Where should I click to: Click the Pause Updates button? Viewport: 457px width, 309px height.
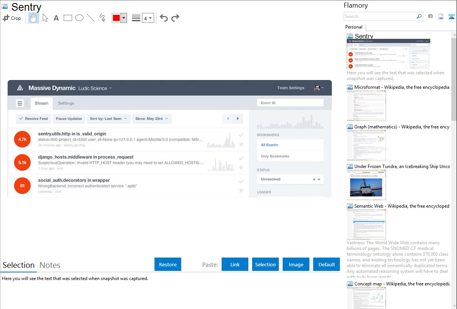pos(69,118)
